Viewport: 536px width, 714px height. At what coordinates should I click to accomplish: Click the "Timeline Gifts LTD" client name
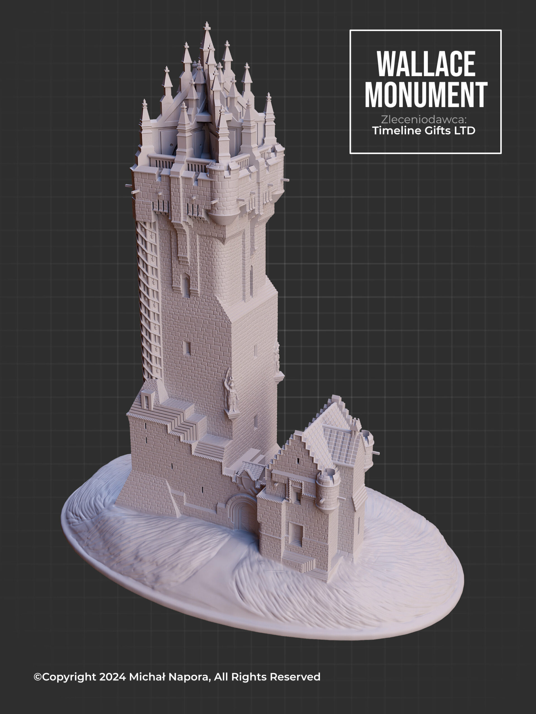[423, 131]
